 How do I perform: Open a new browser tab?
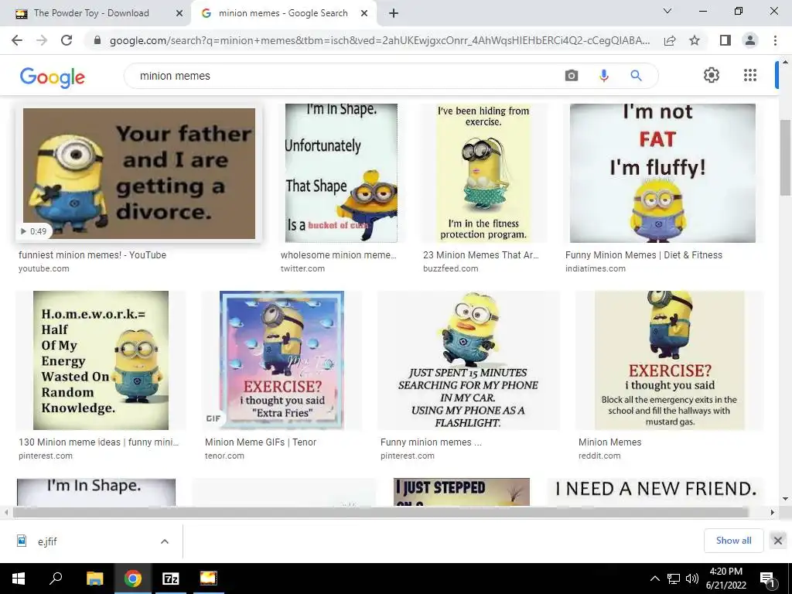click(x=394, y=13)
